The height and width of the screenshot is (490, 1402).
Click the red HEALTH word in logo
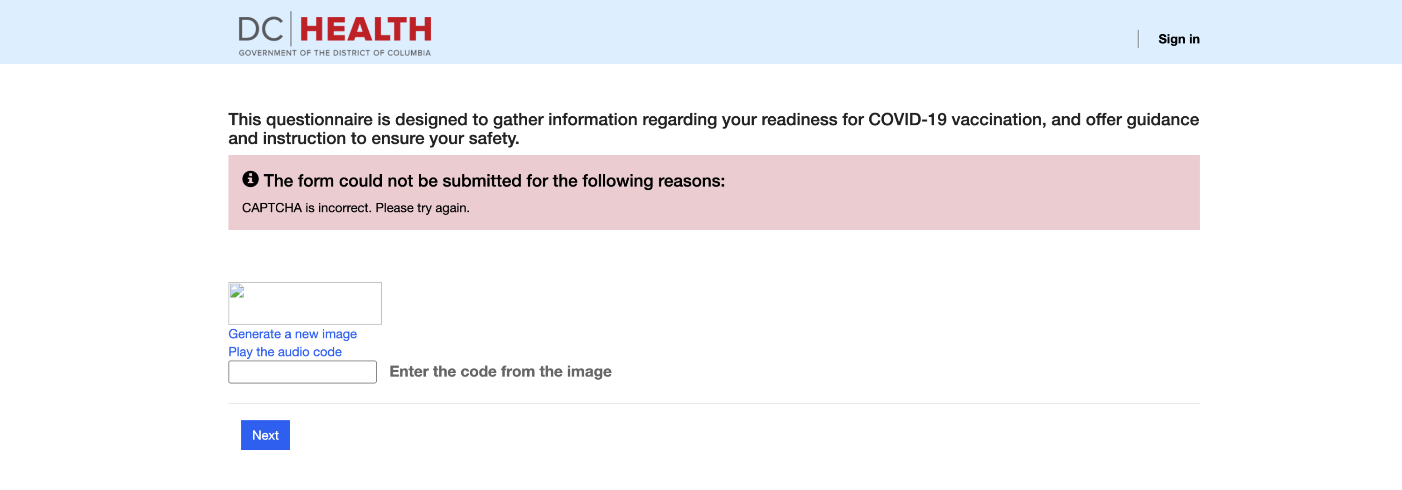[x=365, y=29]
